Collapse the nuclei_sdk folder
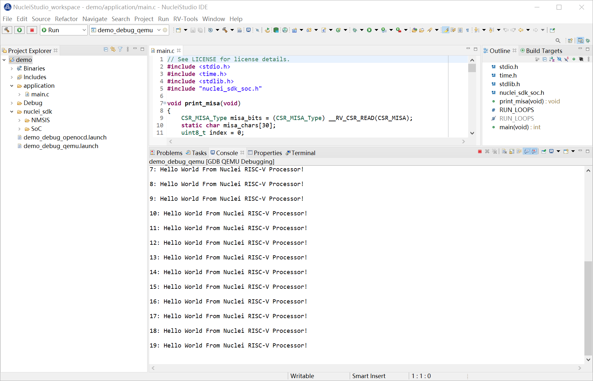593x381 pixels. [12, 112]
